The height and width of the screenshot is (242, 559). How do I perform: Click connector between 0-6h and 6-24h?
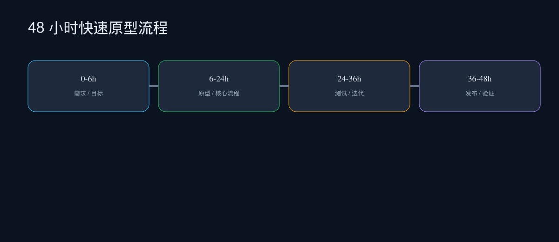point(154,86)
